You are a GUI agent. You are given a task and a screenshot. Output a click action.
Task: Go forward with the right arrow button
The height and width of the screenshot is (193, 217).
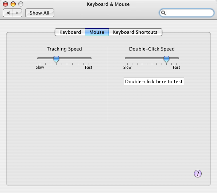point(17,13)
